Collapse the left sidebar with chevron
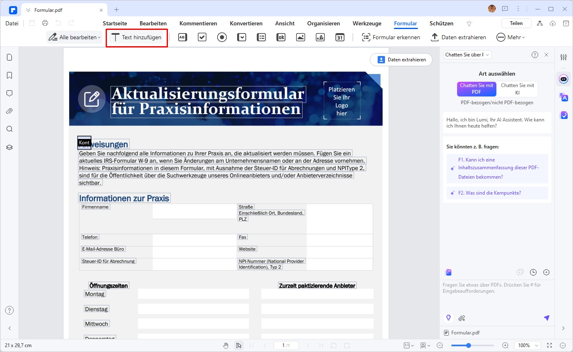 (9, 328)
